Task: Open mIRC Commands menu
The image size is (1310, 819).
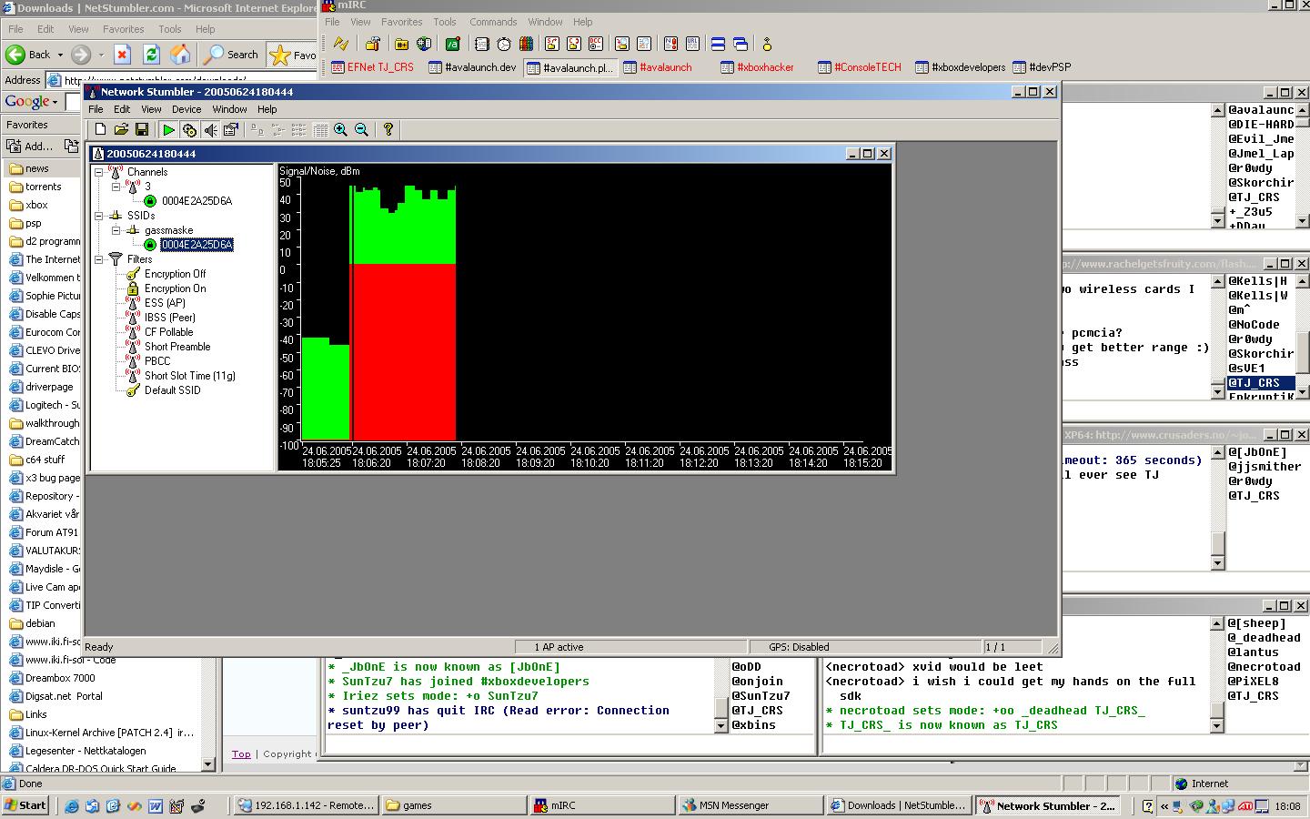Action: (x=493, y=22)
